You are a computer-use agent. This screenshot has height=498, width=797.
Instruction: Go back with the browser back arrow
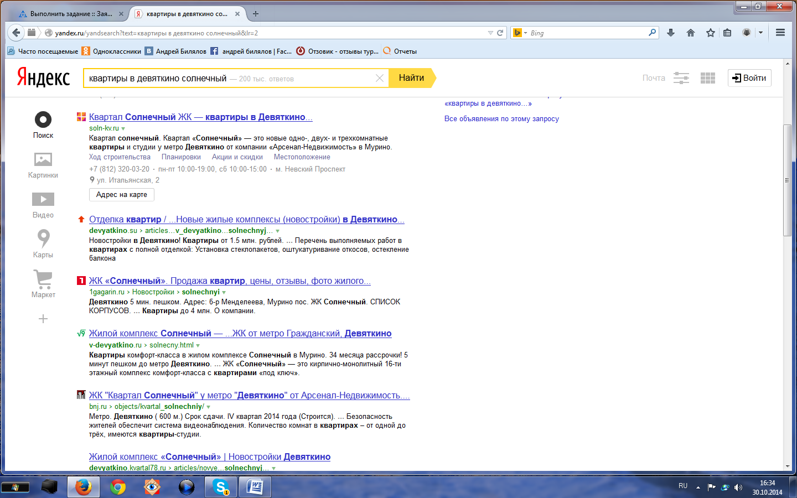(x=16, y=33)
